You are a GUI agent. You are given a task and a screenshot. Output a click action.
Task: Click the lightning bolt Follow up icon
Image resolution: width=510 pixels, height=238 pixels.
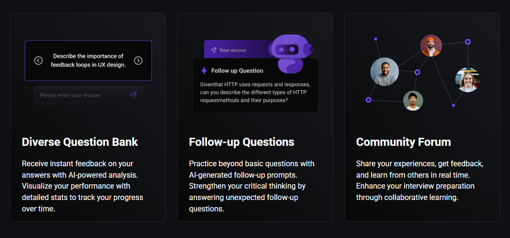(204, 71)
